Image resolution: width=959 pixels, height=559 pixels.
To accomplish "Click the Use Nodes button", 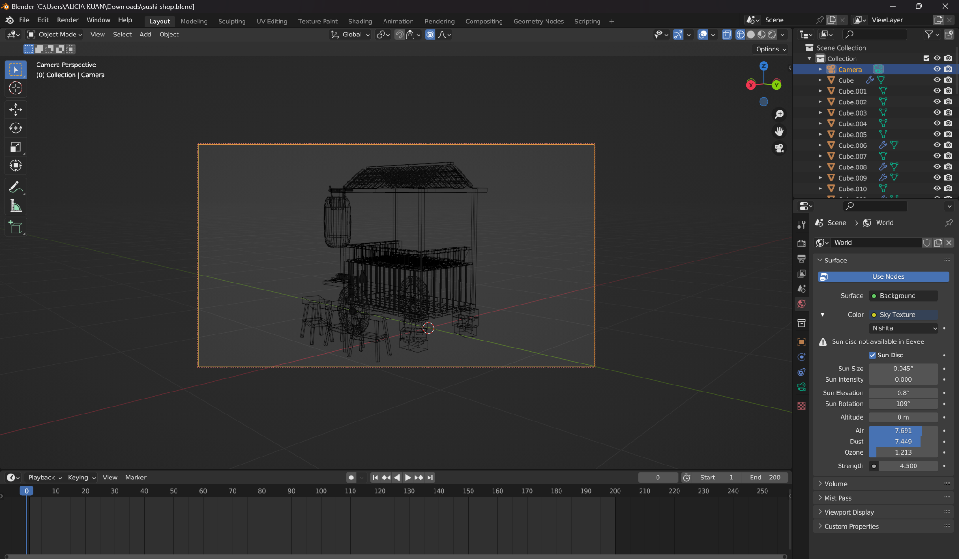I will click(x=883, y=276).
